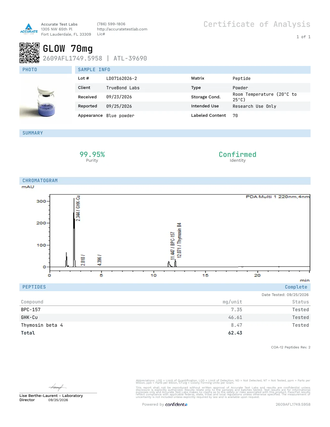Click the Thymosin B4 peak label at 12.071

pos(179,240)
